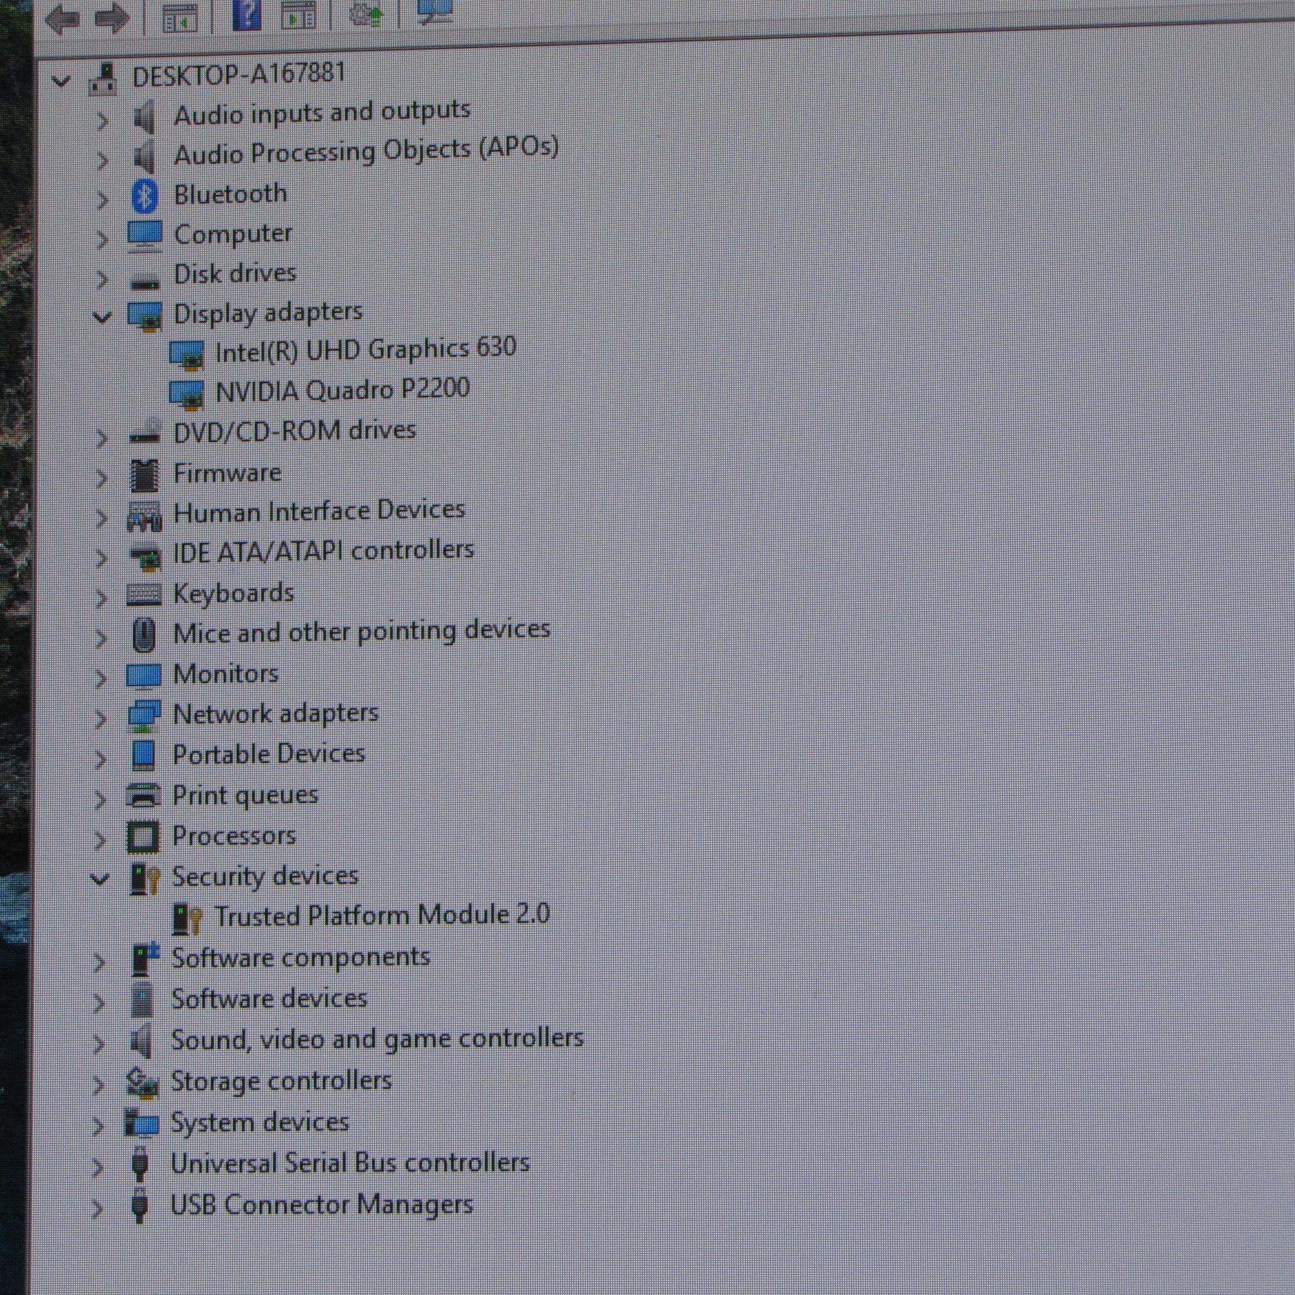Click the Processors chip icon
The width and height of the screenshot is (1295, 1295).
[x=143, y=837]
